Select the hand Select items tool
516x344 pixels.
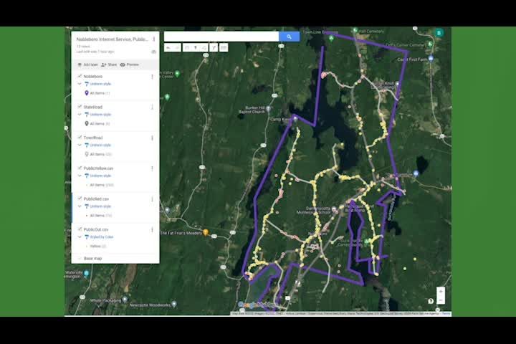tap(186, 48)
